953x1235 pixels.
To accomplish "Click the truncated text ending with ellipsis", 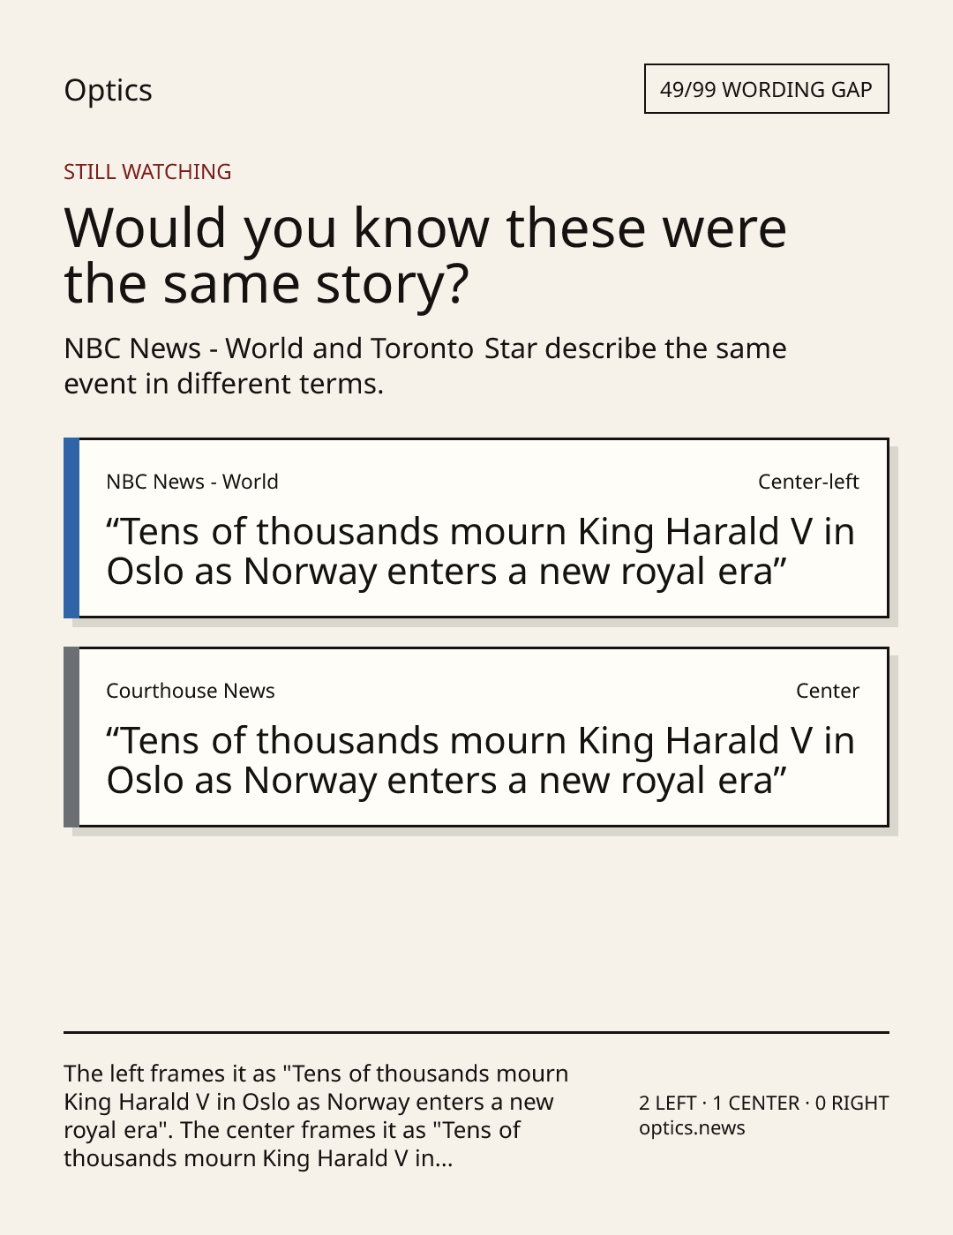I will [x=259, y=1158].
